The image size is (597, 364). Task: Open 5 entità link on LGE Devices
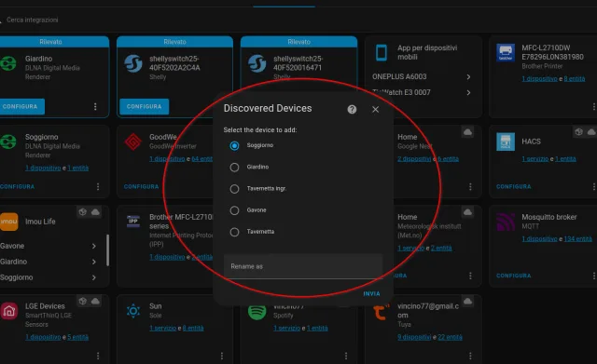(78, 337)
